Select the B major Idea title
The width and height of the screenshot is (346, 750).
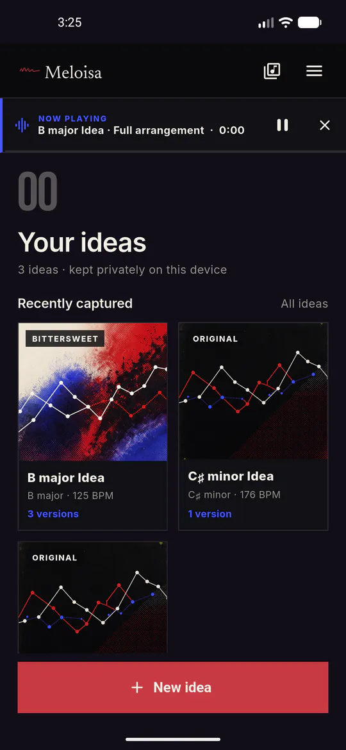click(x=66, y=478)
